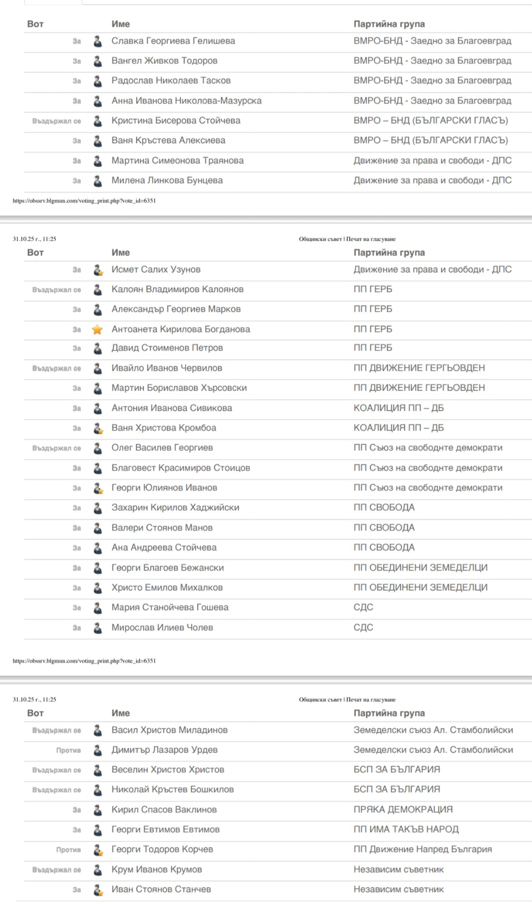Screen dimensions: 532x904
Task: Click the person icon beside Давид Стоименов Петров
Action: (x=98, y=348)
